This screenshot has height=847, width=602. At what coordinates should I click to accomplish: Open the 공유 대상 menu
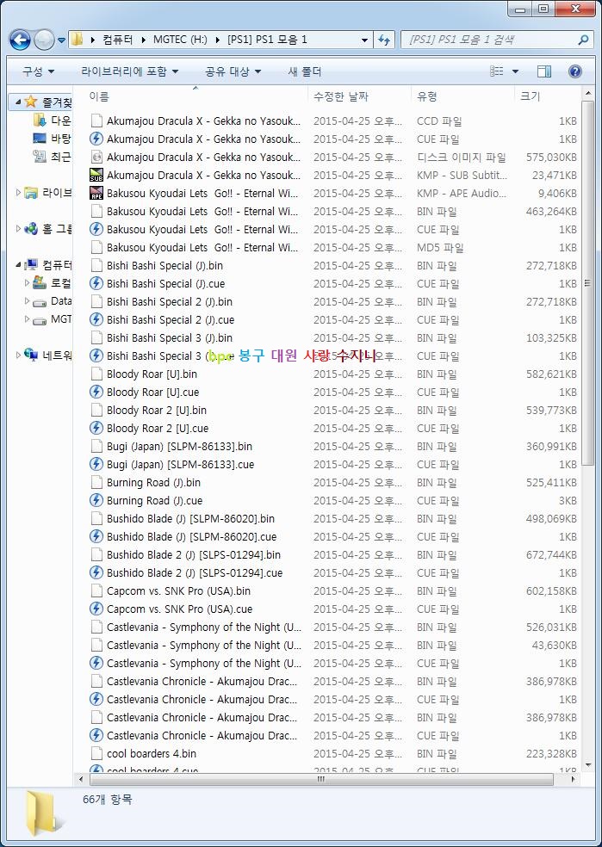coord(233,71)
